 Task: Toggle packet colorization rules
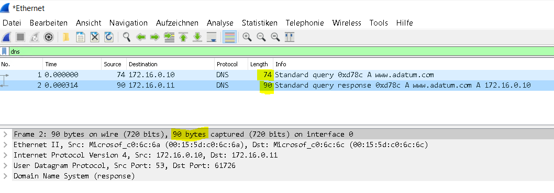(x=230, y=37)
